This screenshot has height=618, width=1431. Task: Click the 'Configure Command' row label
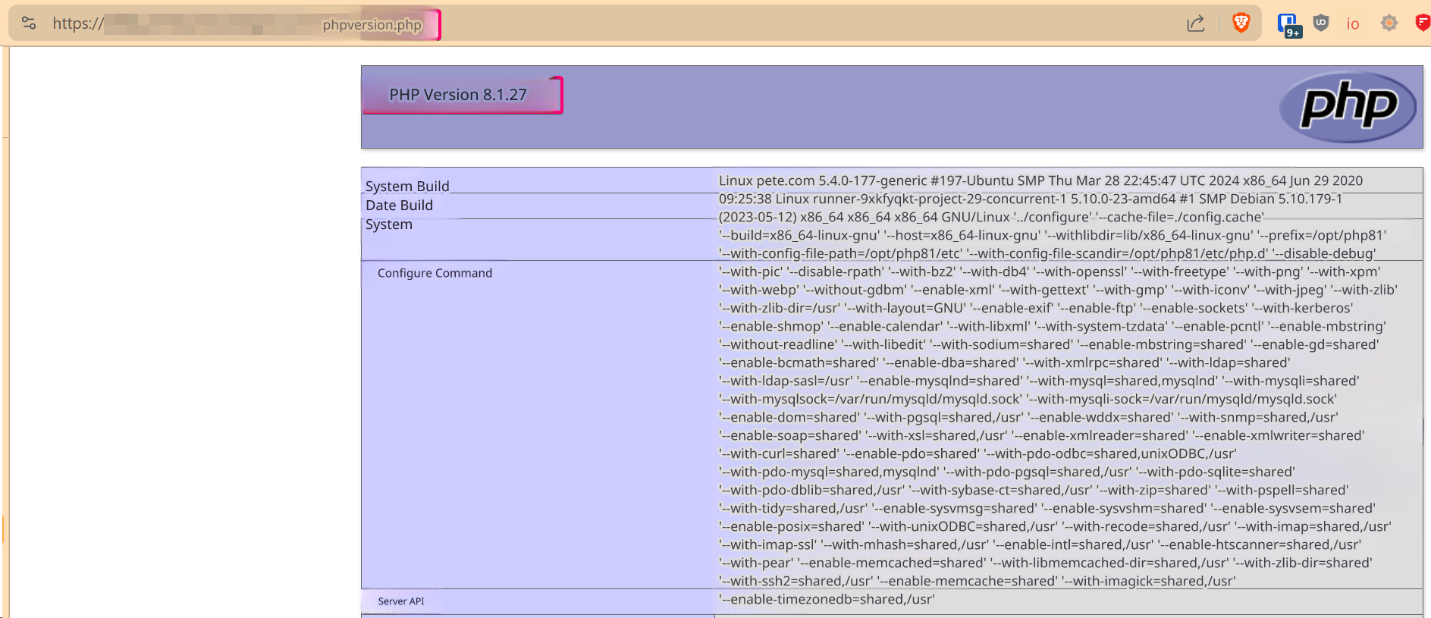(x=435, y=273)
